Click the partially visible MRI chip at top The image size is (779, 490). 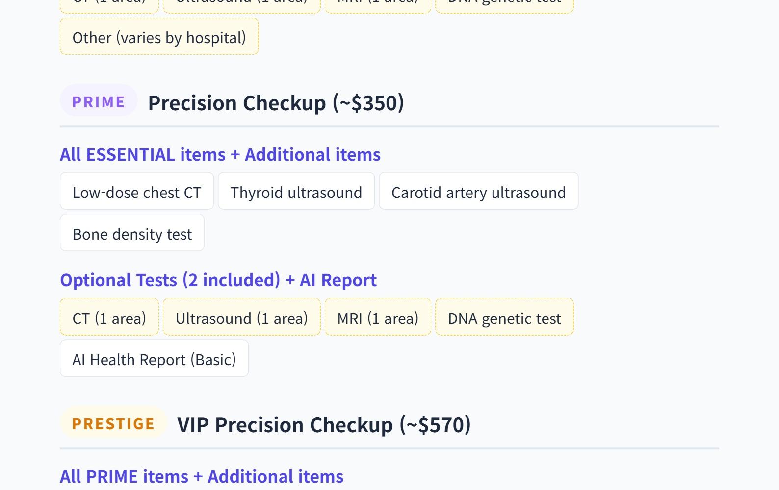(x=378, y=6)
